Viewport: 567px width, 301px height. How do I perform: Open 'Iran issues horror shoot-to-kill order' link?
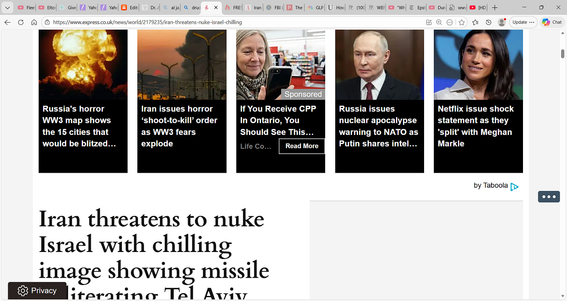(179, 126)
